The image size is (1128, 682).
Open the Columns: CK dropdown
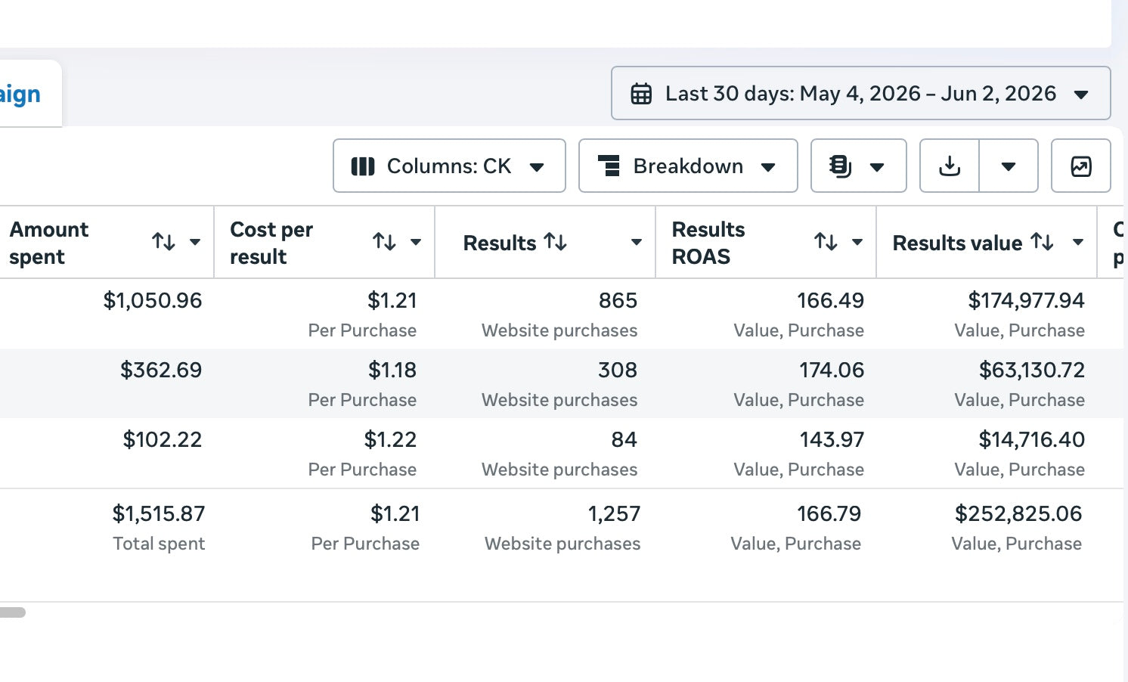click(x=449, y=166)
